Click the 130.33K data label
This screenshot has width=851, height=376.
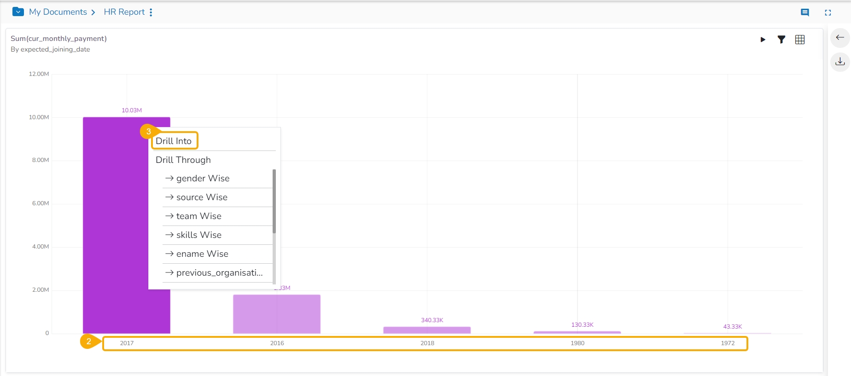(582, 325)
